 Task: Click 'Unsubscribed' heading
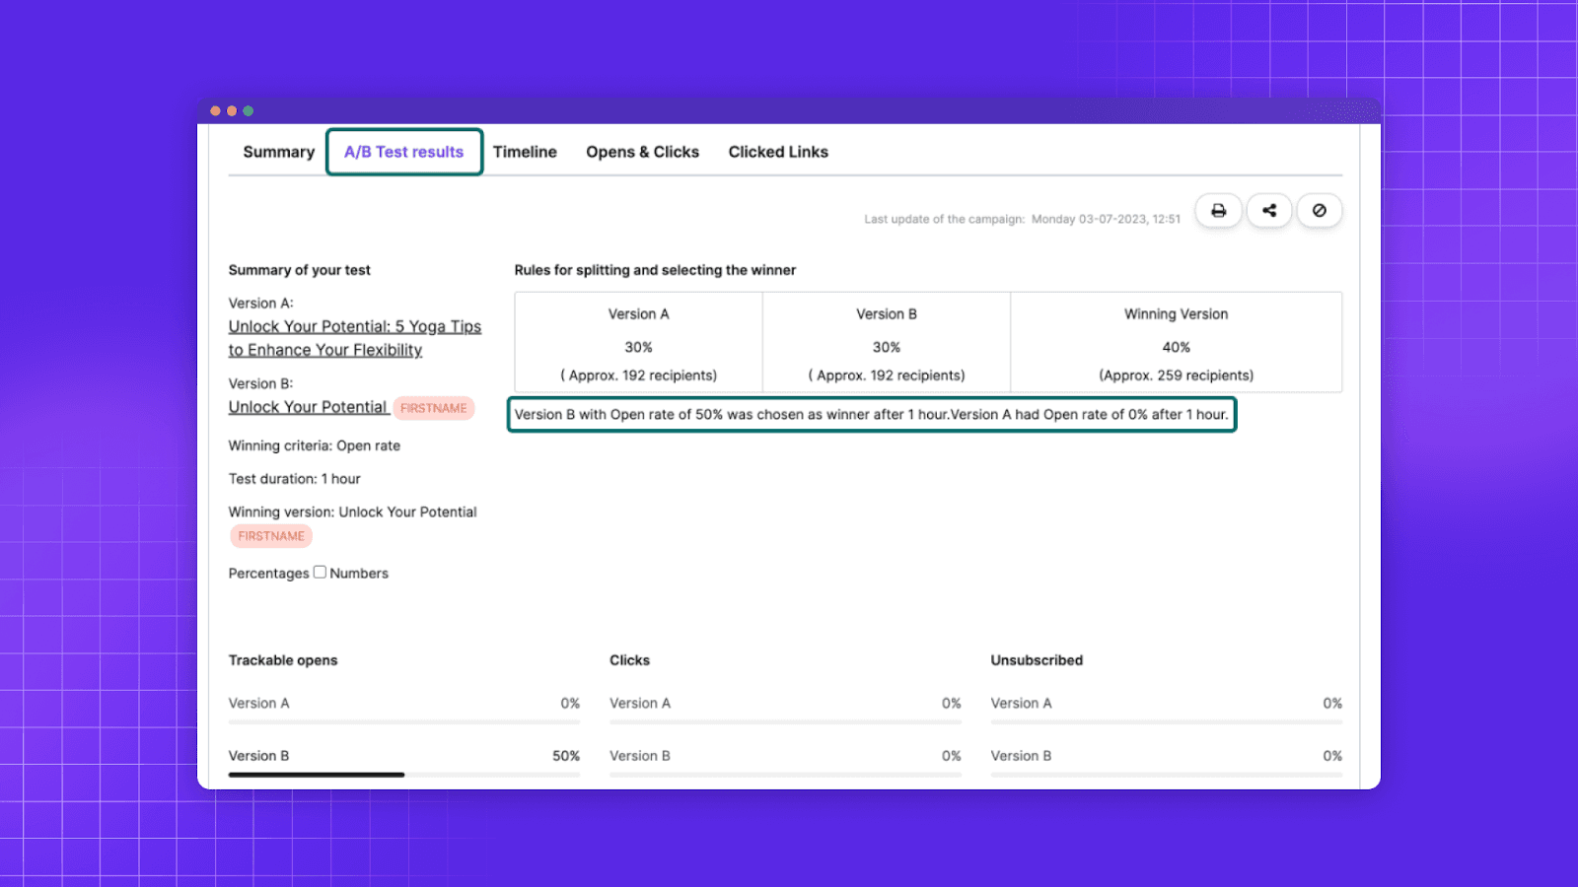tap(1037, 660)
